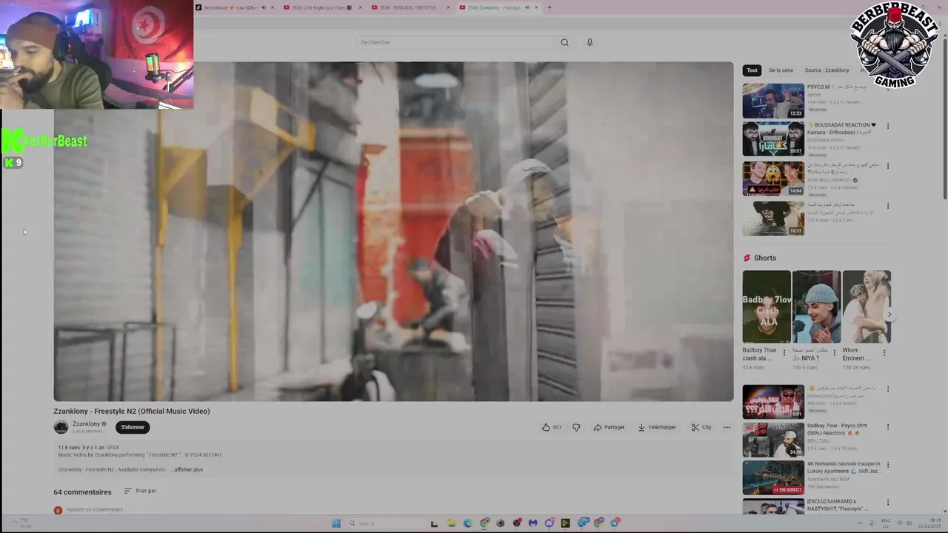Open the NIYA Short with the beanie guy
This screenshot has width=948, height=533.
pos(816,306)
